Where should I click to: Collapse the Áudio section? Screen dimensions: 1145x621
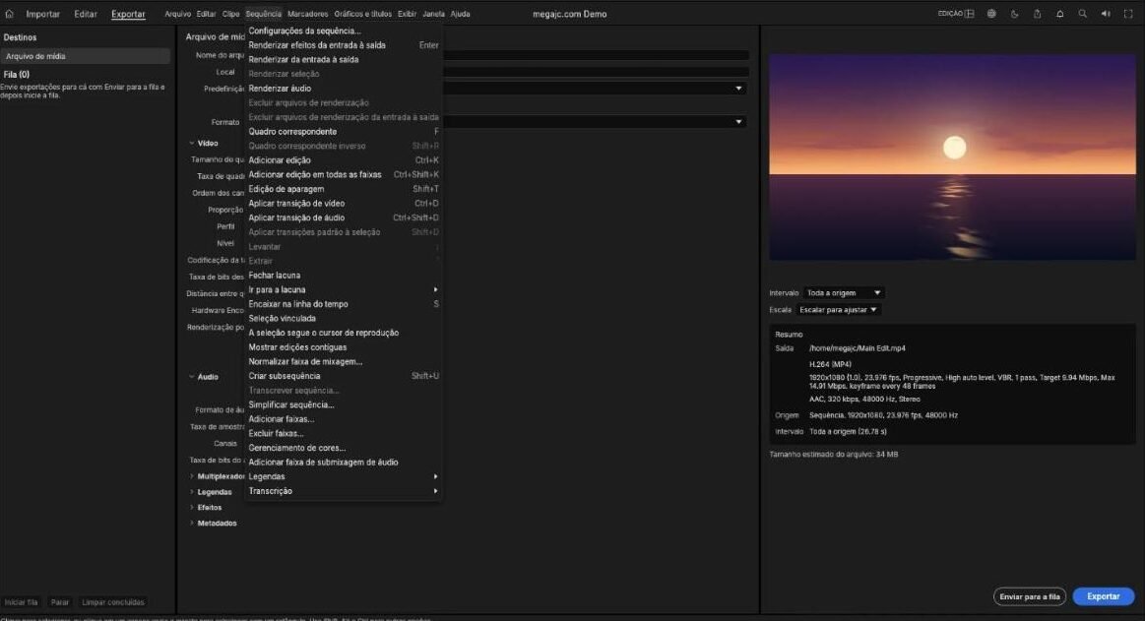(192, 377)
